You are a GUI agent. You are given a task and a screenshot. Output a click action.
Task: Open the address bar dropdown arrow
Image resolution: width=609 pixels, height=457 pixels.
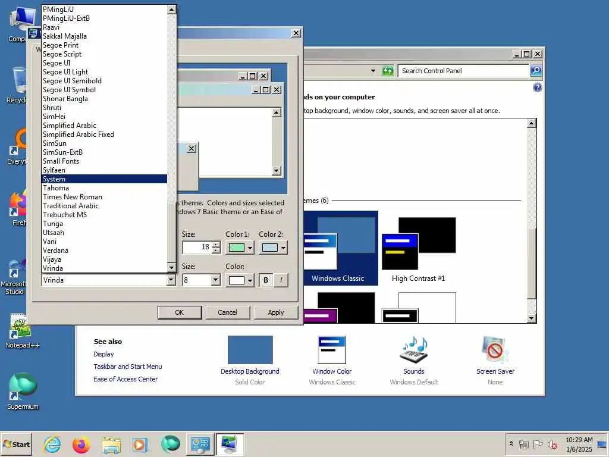tap(373, 71)
